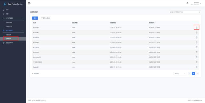Open the second submenu item under DFS adapter
Screen dimensions: 205x103
(9, 26)
